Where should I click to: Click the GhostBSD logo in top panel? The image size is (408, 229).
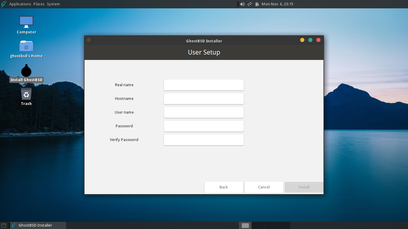tap(4, 4)
